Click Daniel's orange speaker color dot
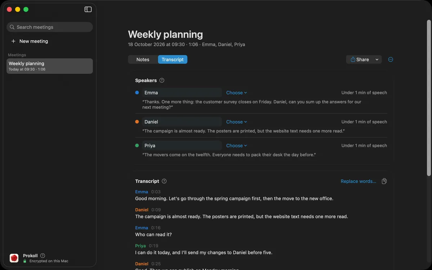Screen dimensions: 432x270 pyautogui.click(x=137, y=122)
